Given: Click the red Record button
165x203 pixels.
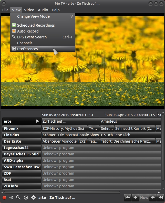Looking at the screenshot, I should point(4,198).
